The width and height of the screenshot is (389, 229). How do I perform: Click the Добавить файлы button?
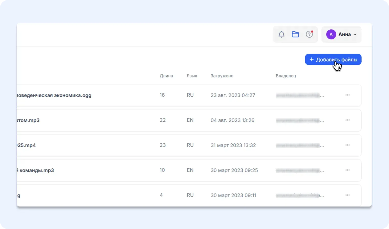point(333,60)
